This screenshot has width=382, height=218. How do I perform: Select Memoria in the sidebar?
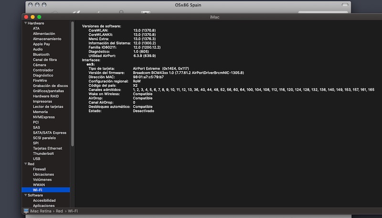pos(41,112)
